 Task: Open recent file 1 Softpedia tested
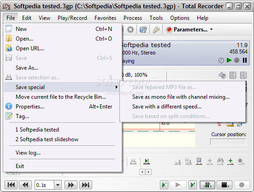tap(62, 130)
